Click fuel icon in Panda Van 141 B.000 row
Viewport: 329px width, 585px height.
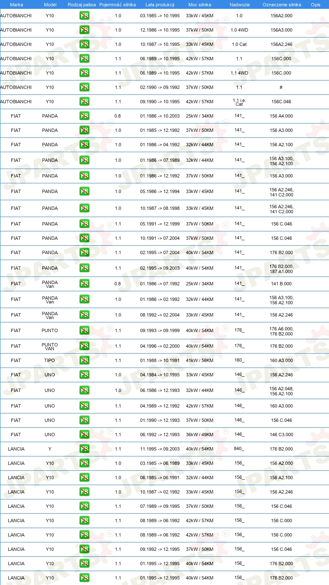84,284
